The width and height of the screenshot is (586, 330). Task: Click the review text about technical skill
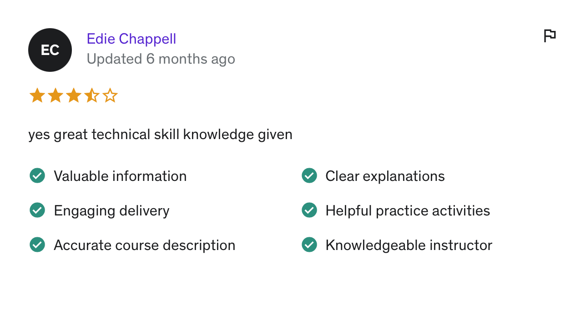pos(160,135)
